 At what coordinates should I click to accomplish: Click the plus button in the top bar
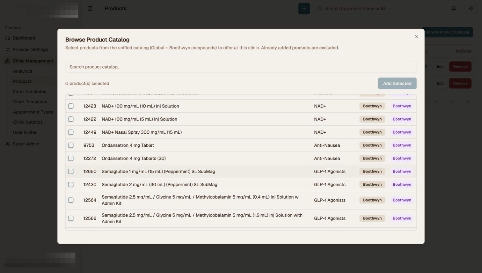[304, 9]
